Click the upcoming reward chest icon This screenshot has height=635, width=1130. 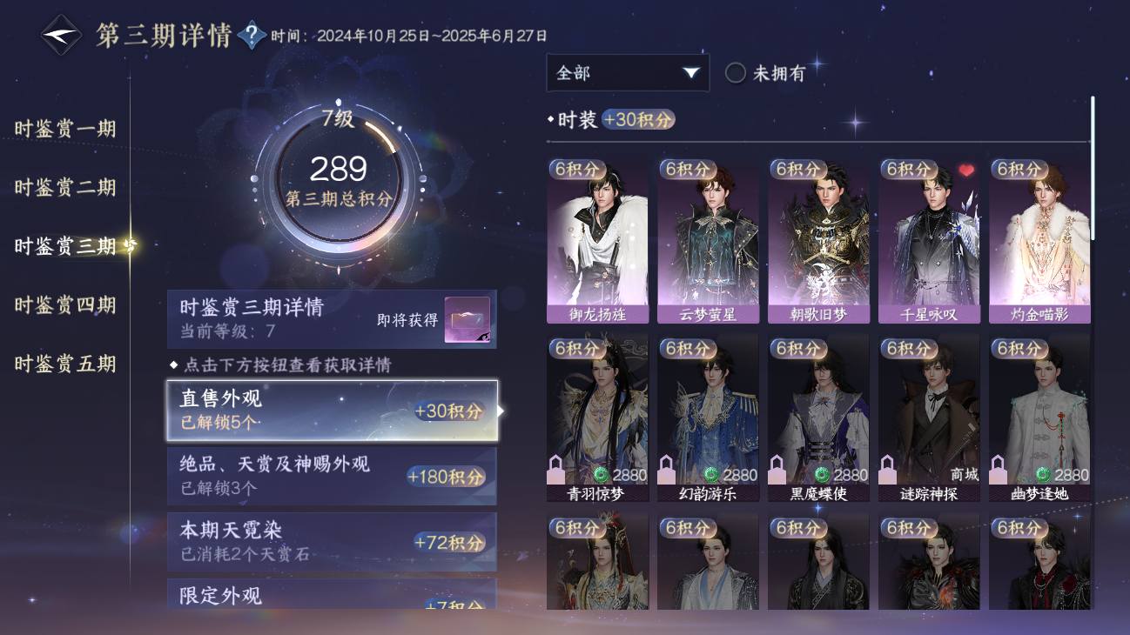tap(467, 320)
